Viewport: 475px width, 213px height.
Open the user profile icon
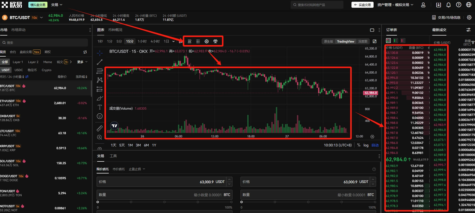423,5
